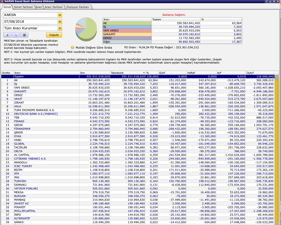
Task: Sort the table by the SıraNo column header
Action: pyautogui.click(x=7, y=73)
